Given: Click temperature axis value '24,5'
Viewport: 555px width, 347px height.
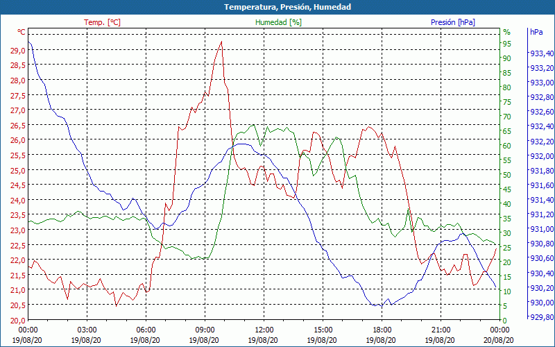Looking at the screenshot, I should pos(18,185).
